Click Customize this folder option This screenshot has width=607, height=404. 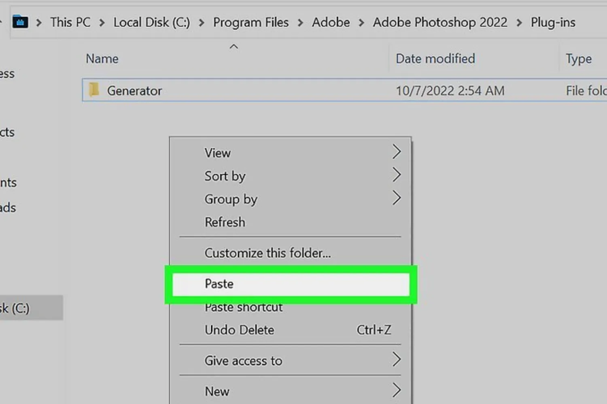point(268,253)
